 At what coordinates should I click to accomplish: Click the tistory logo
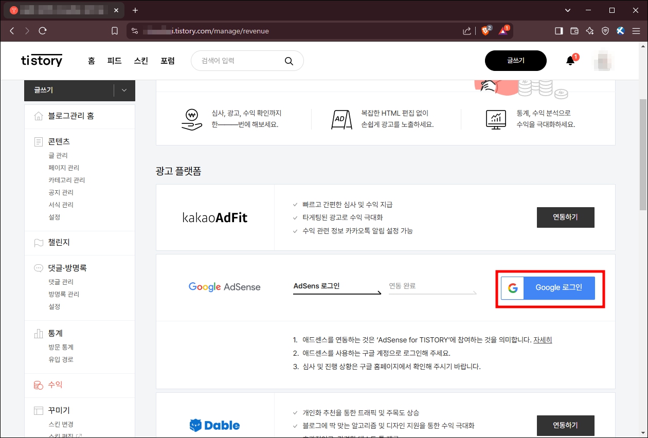pyautogui.click(x=41, y=60)
